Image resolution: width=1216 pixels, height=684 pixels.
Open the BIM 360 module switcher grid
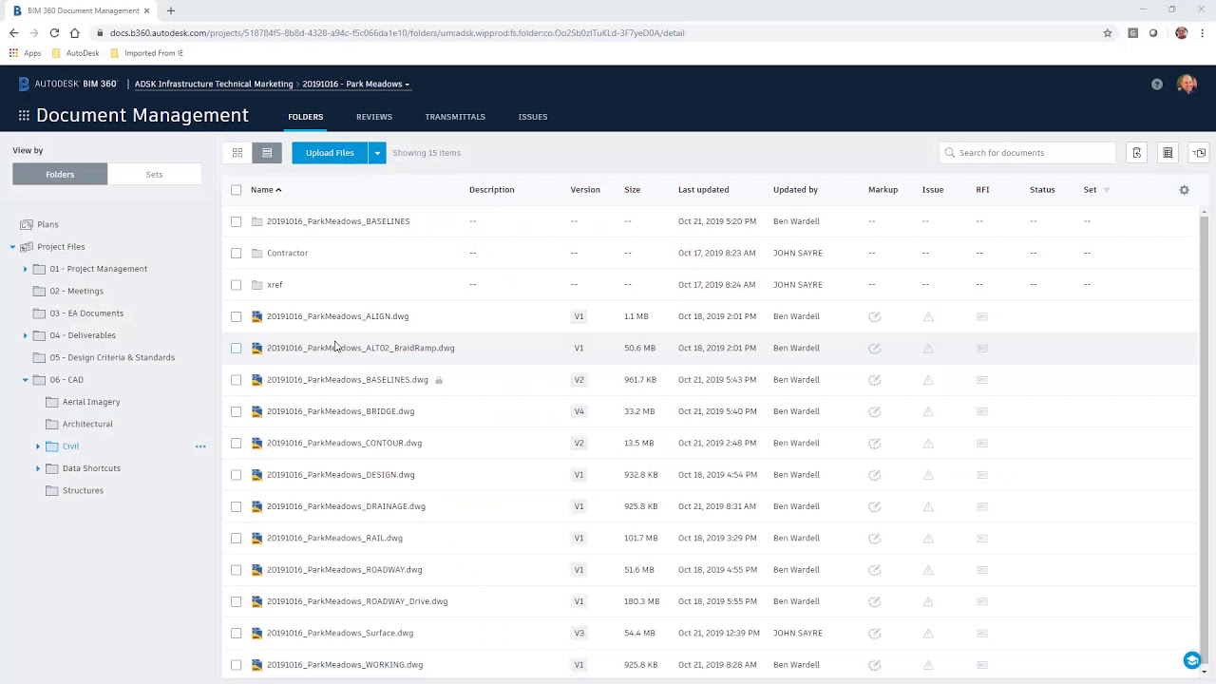24,116
